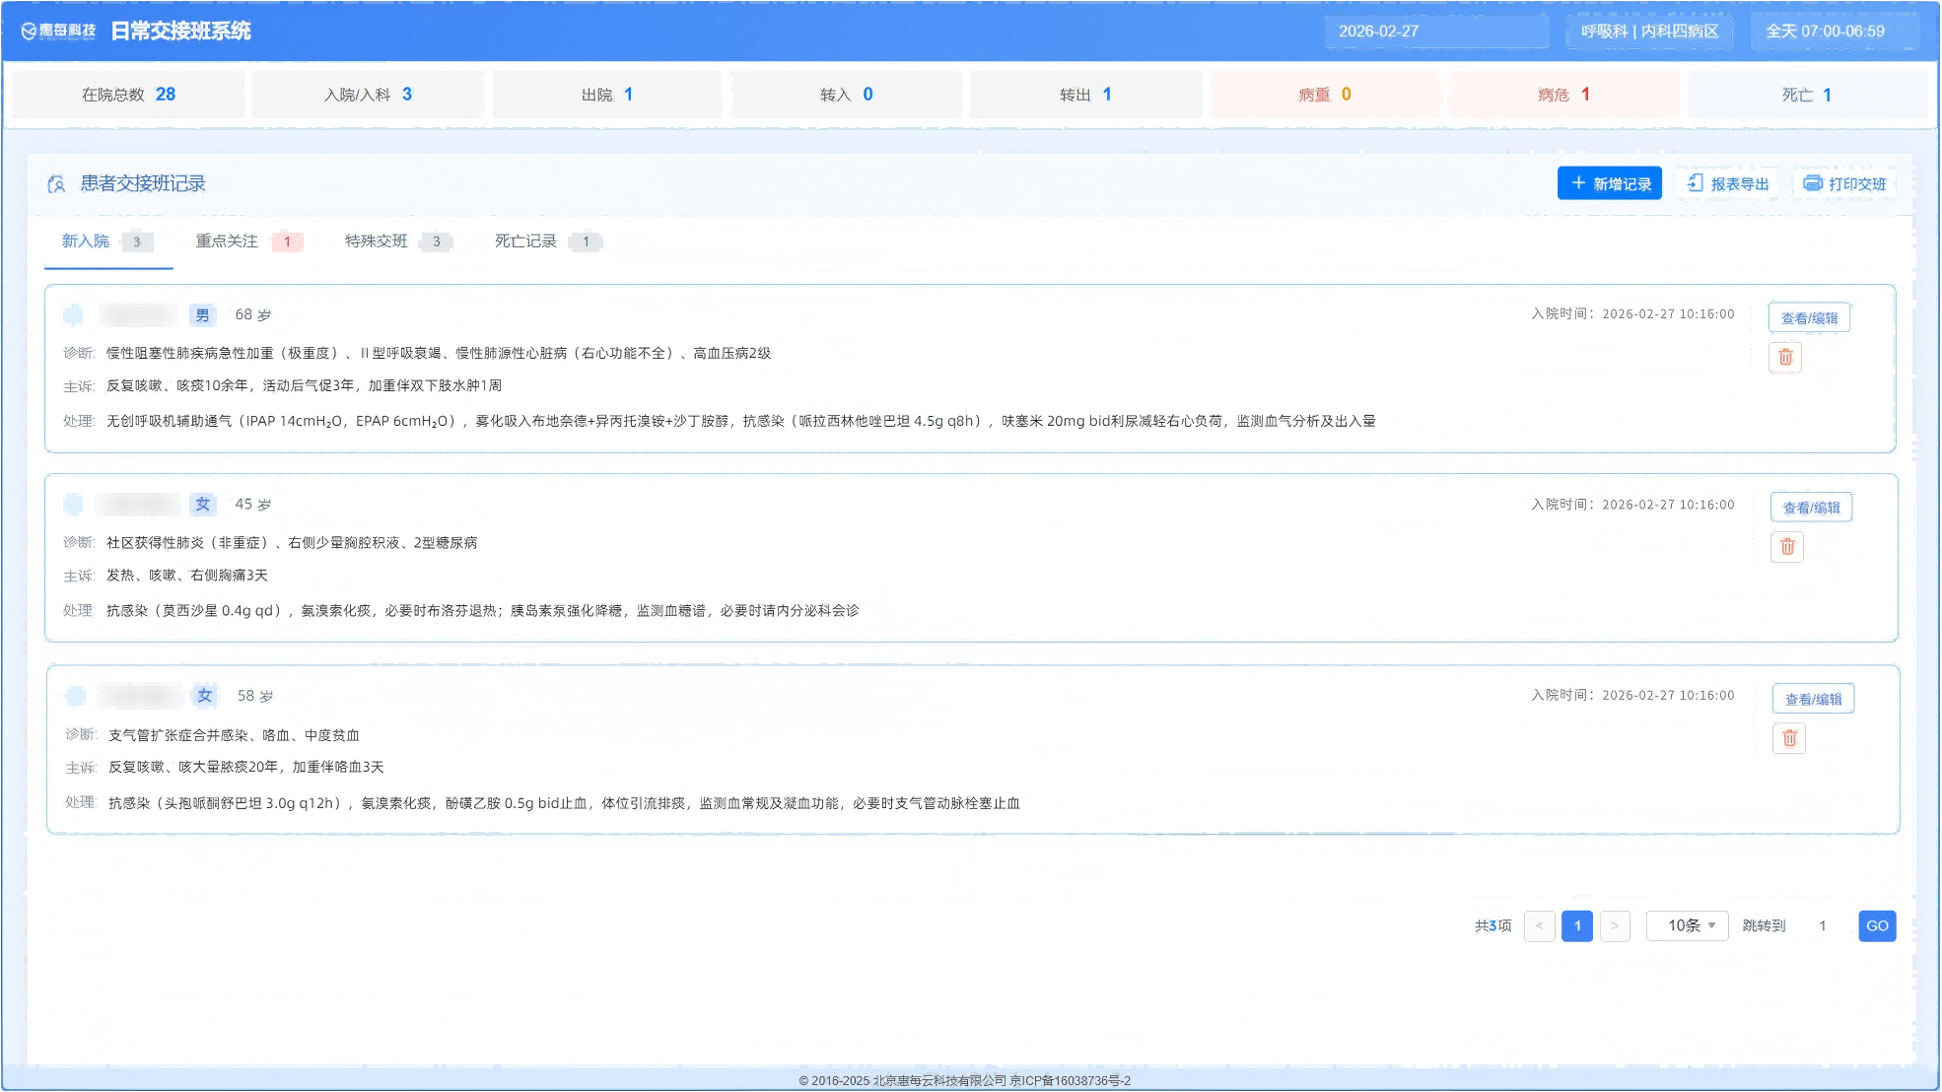Click the 死亡 1 stat card
Viewport: 1942px width, 1092px height.
(x=1807, y=95)
